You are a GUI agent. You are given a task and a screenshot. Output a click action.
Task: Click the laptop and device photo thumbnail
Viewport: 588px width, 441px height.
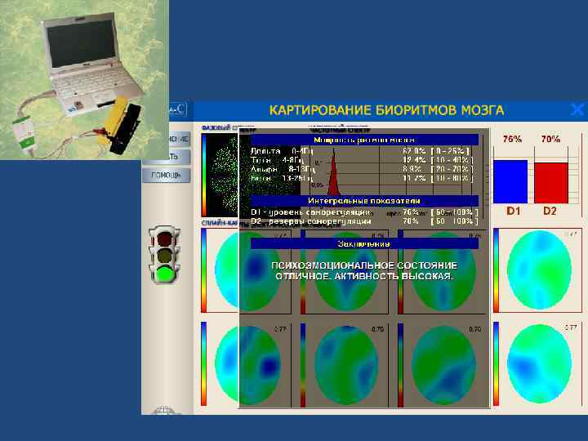(84, 79)
